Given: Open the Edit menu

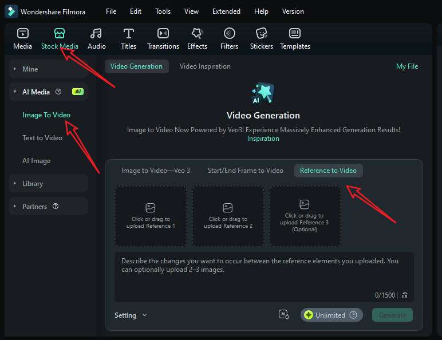Looking at the screenshot, I should (x=136, y=11).
